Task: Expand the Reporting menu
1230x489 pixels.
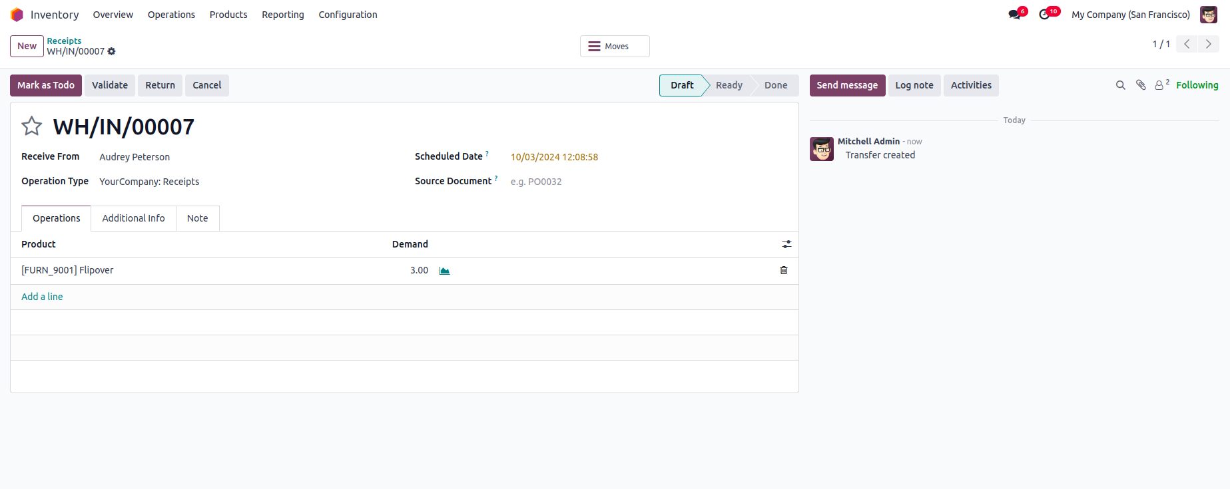Action: pyautogui.click(x=282, y=15)
